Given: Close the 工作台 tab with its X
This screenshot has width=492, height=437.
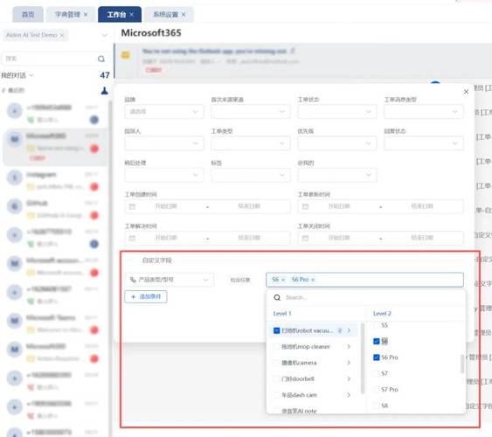Looking at the screenshot, I should [131, 15].
